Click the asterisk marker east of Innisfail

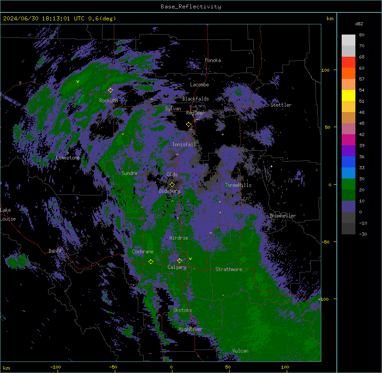pos(222,134)
